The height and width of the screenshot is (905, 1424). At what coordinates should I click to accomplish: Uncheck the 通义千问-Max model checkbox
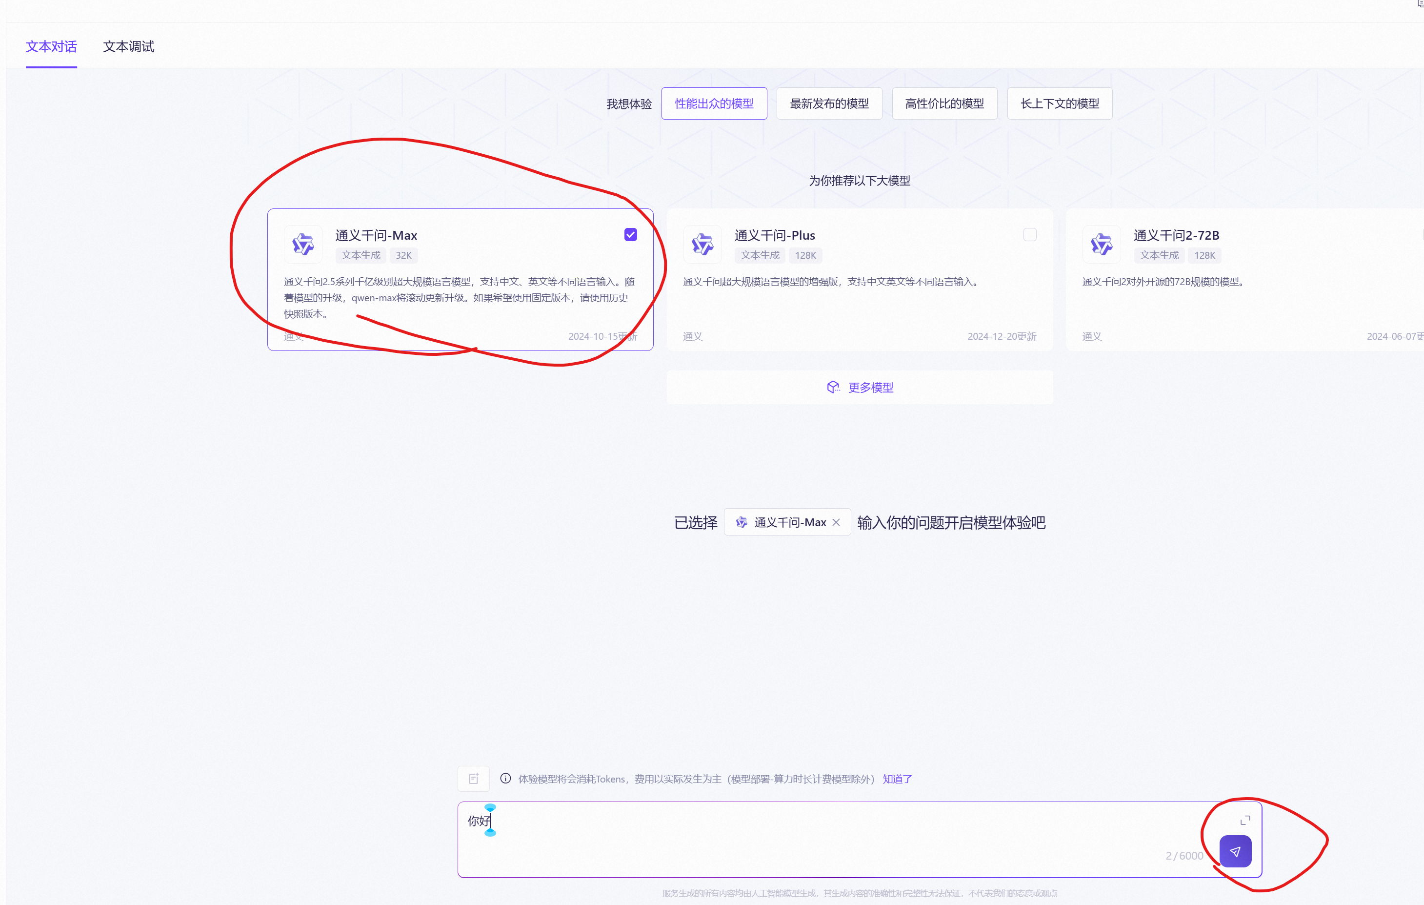coord(630,234)
